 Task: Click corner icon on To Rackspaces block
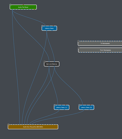pos(78,41)
